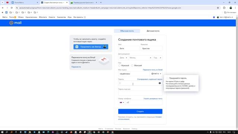Screen dimensions: 238x134
Task: Click the Перенести почту из Gmail link
Action: coord(152,70)
